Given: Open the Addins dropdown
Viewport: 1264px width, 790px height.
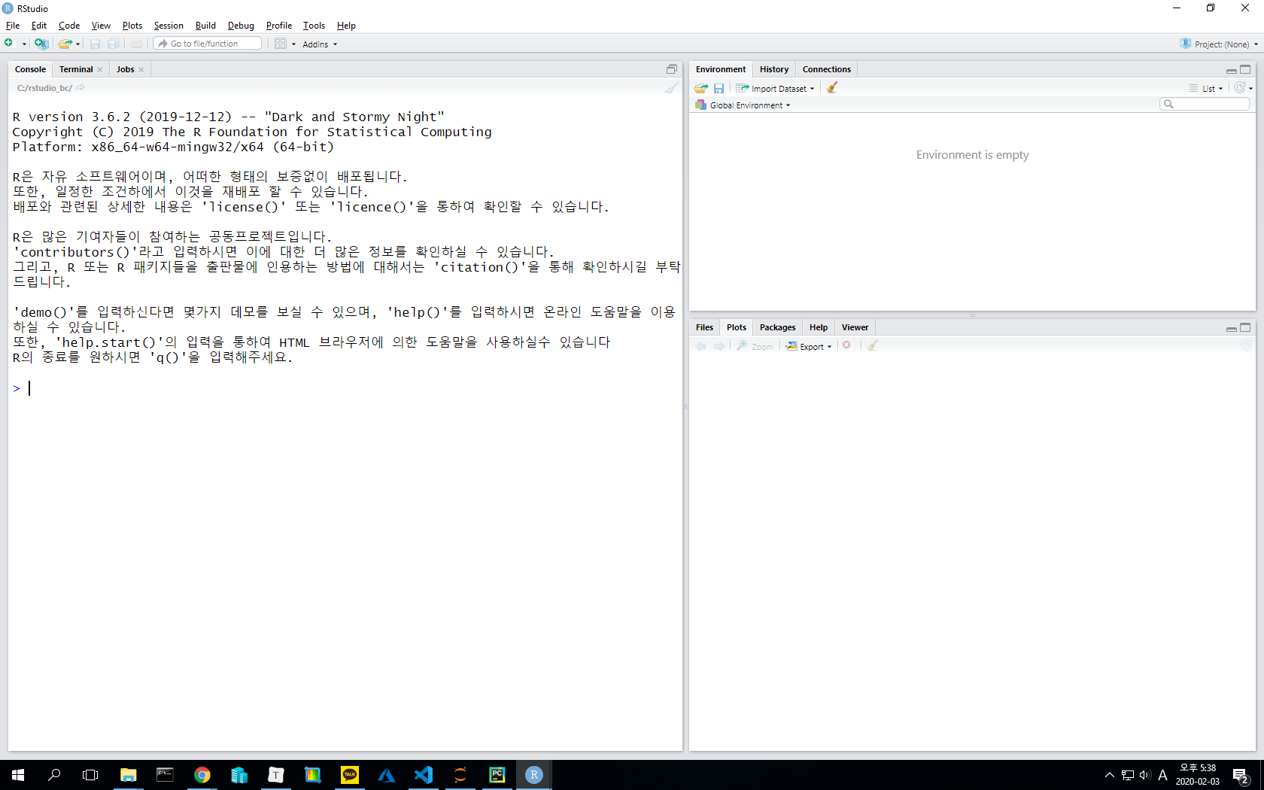Looking at the screenshot, I should 320,44.
